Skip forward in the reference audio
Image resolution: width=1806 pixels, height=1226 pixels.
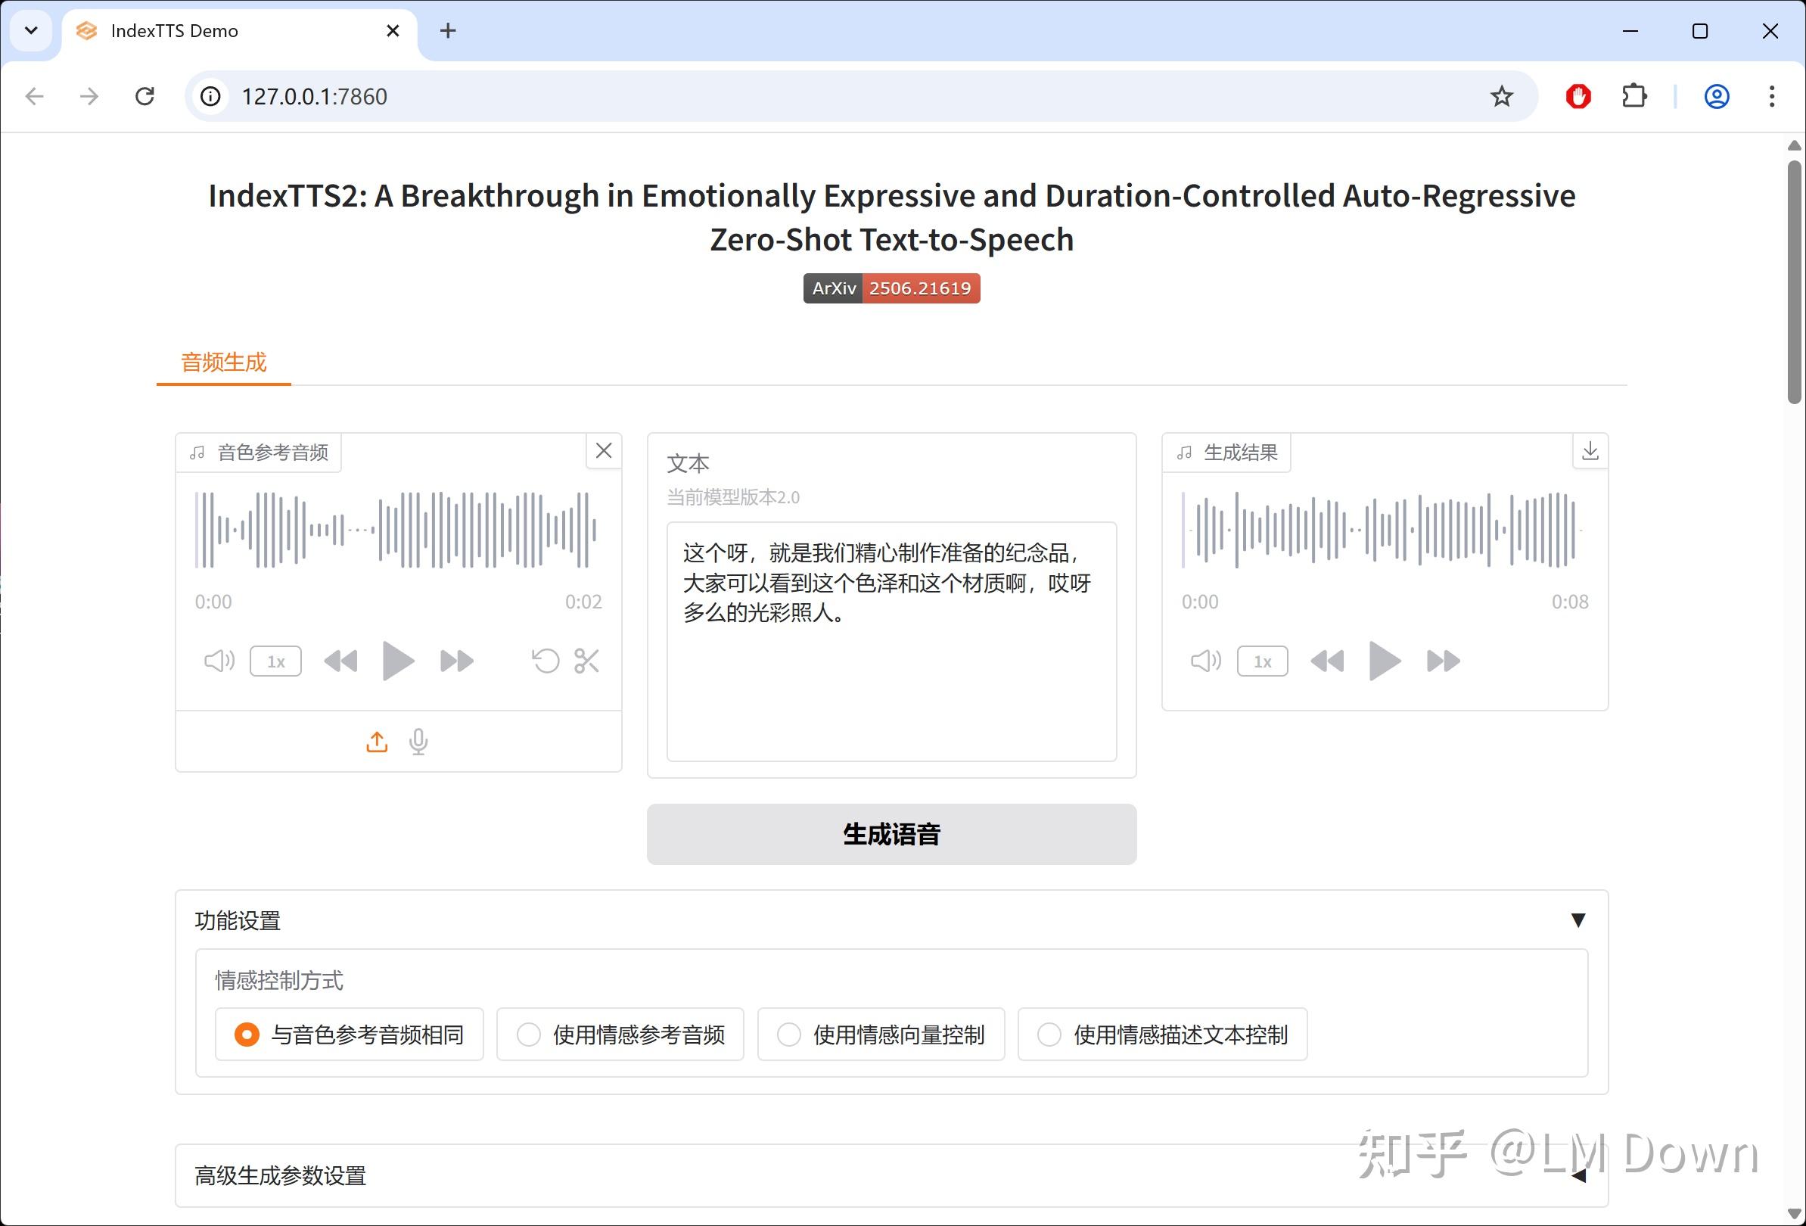[x=456, y=660]
